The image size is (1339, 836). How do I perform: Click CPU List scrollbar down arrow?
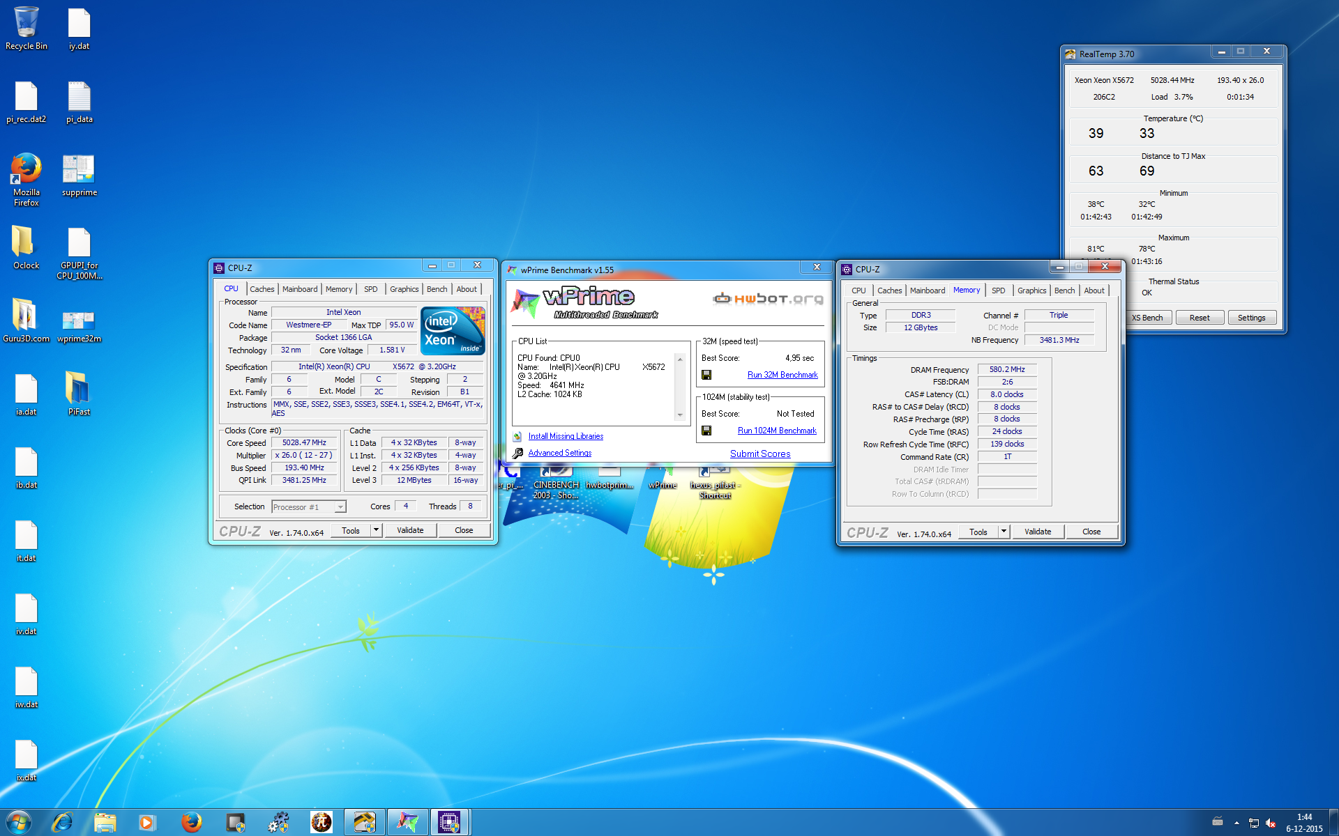pyautogui.click(x=680, y=416)
